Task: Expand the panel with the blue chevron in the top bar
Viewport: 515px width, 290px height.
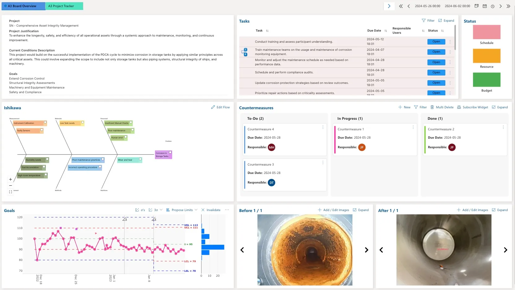Action: (x=389, y=6)
